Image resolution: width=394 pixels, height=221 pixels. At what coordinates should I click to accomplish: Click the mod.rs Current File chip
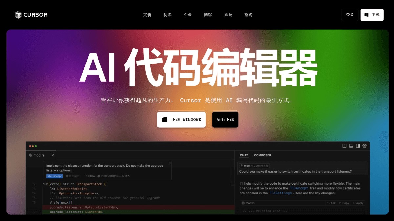tap(254, 166)
